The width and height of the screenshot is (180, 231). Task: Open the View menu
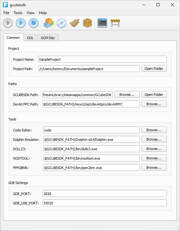pyautogui.click(x=30, y=13)
